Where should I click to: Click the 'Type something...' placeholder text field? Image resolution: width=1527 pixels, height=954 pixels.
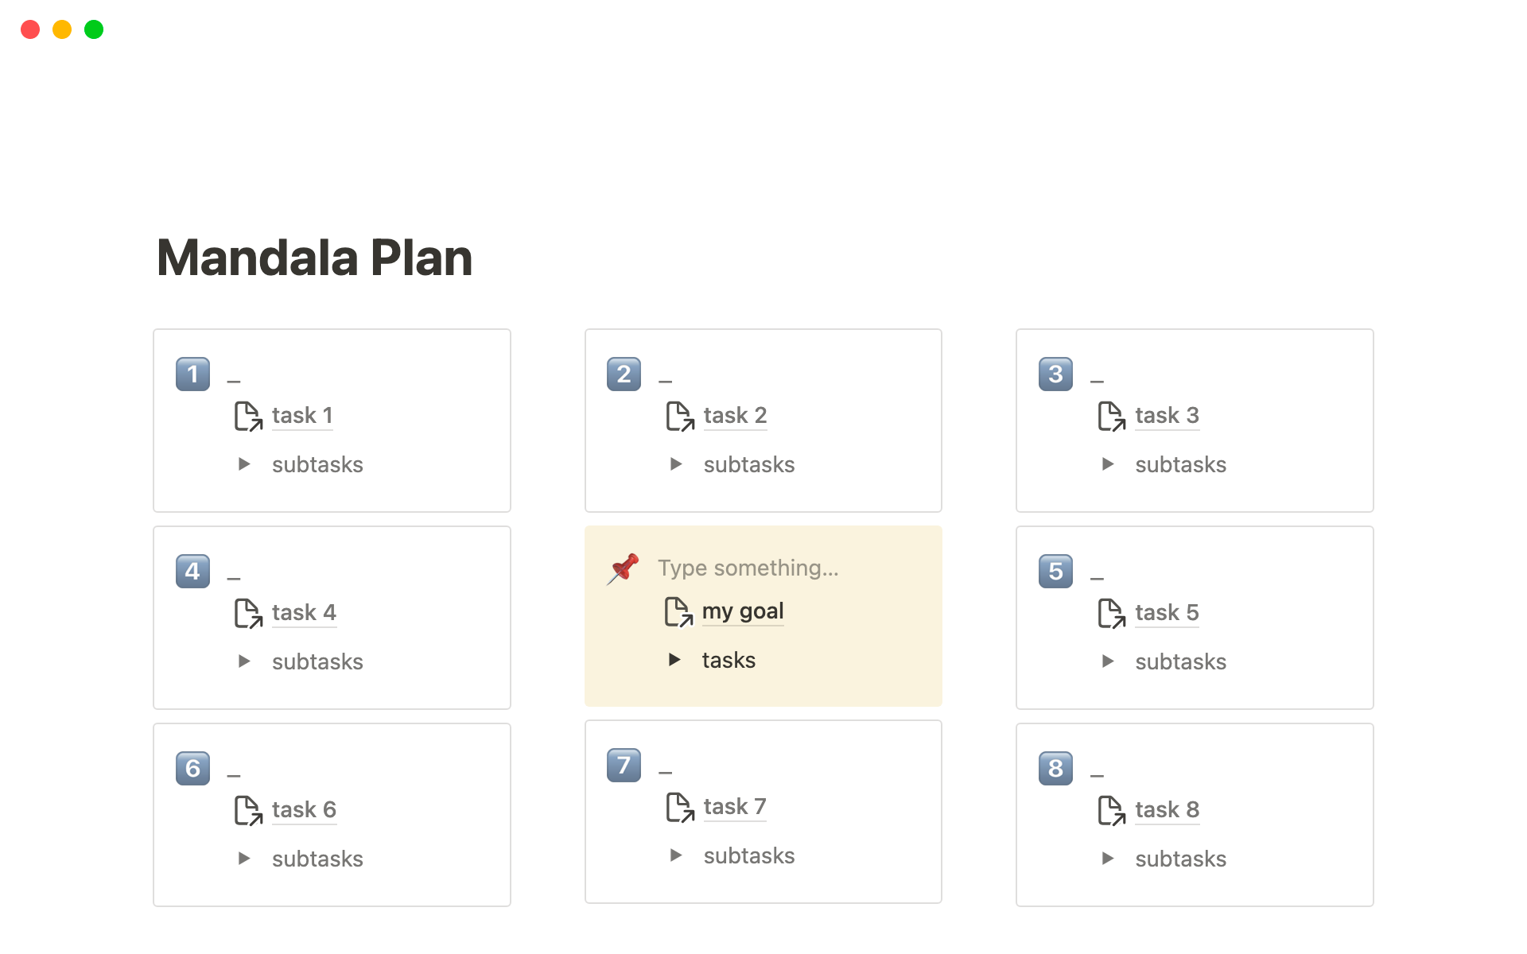click(748, 568)
